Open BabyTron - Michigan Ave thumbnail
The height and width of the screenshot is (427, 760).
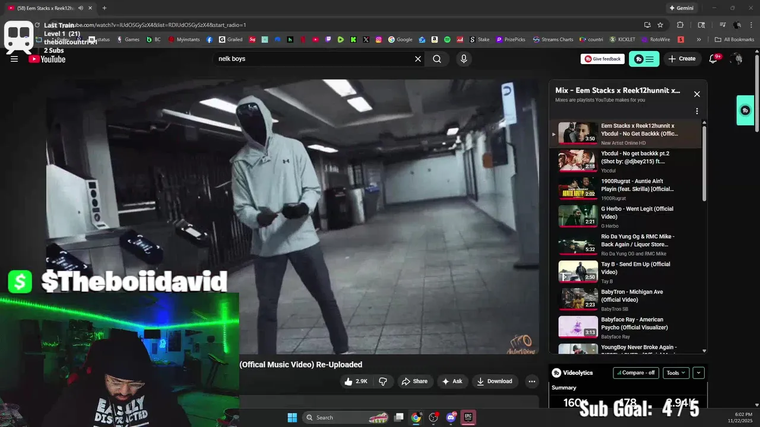[578, 299]
